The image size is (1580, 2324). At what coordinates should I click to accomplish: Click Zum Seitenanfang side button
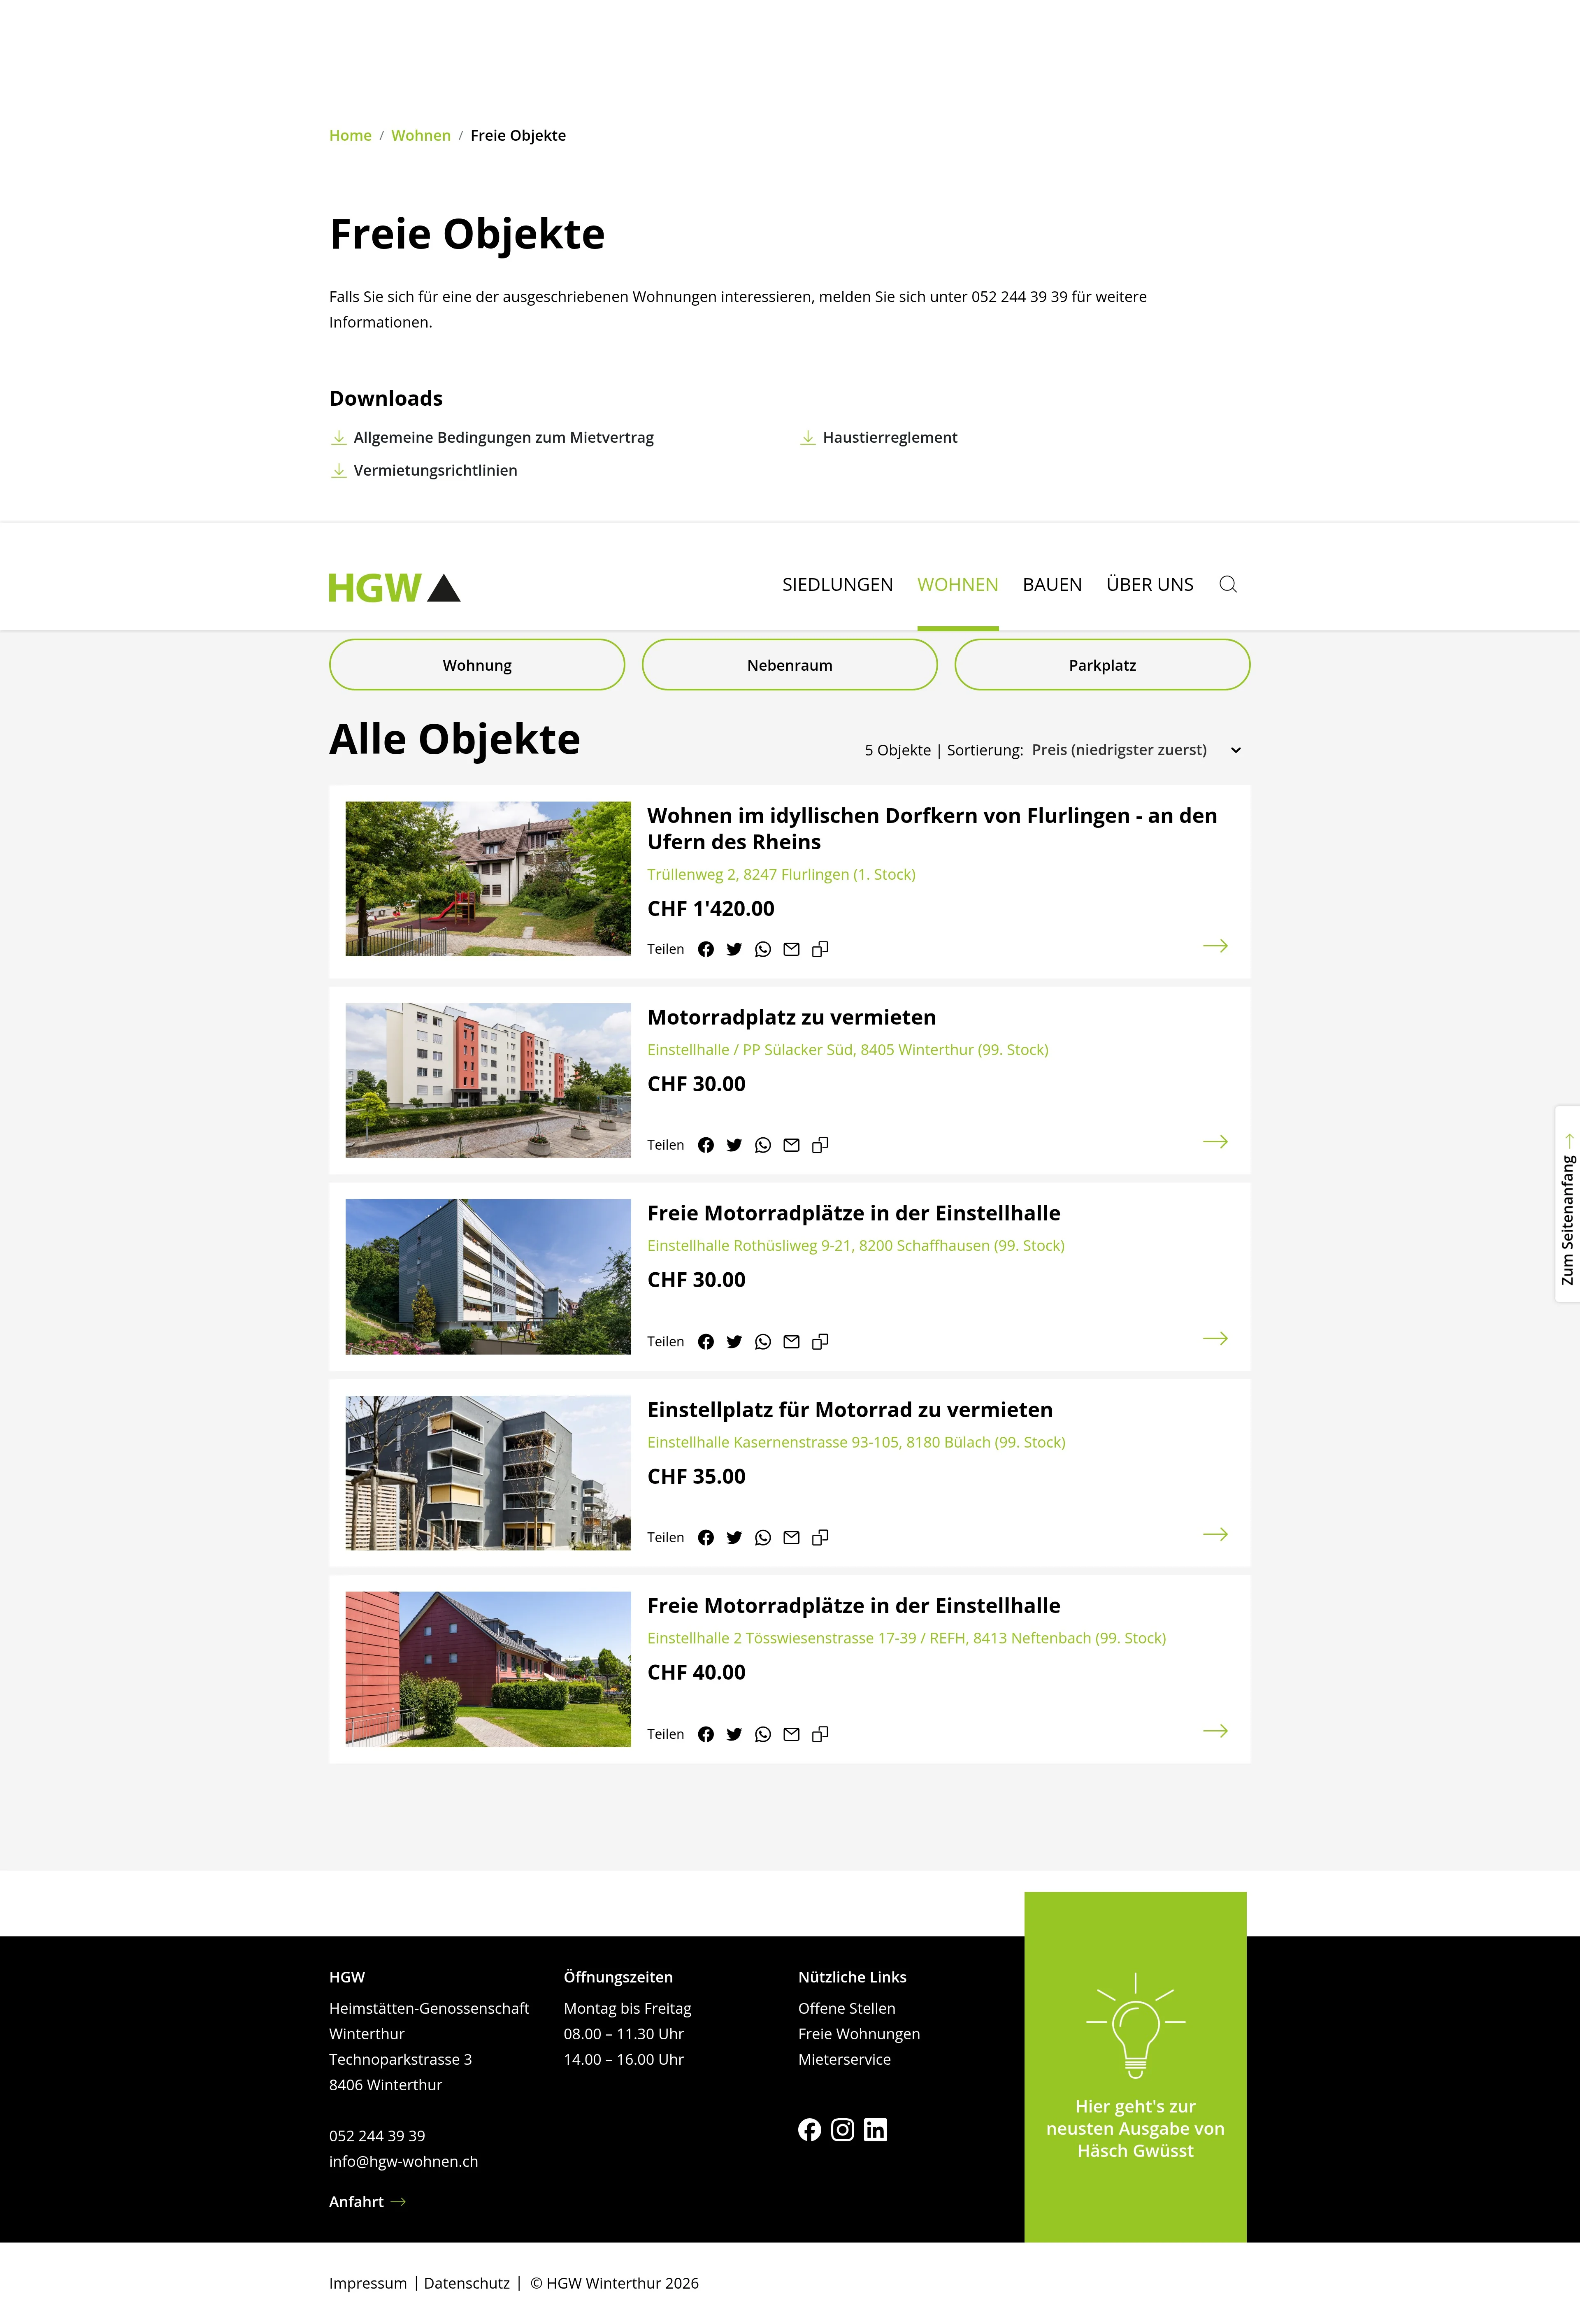[1568, 1204]
